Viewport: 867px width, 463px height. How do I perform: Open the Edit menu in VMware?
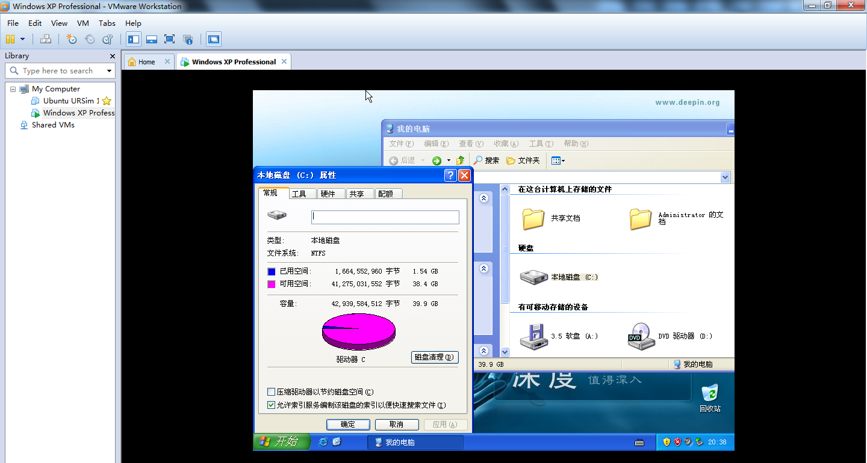pos(35,23)
